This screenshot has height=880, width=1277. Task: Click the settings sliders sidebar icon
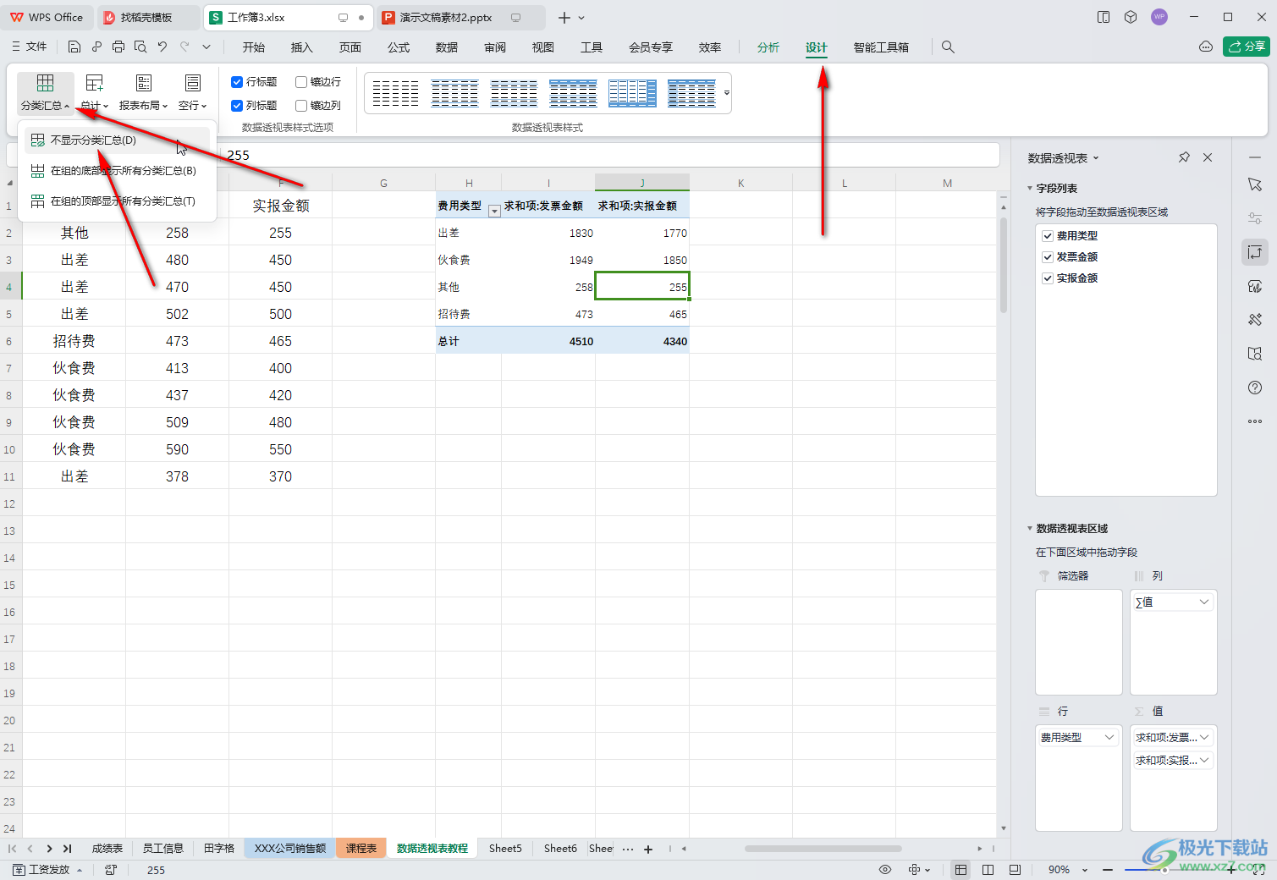1255,218
